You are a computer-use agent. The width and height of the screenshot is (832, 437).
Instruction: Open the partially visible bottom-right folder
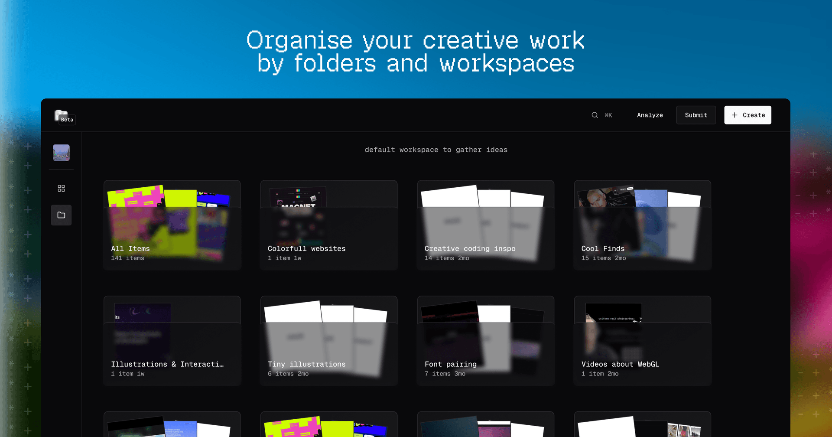pos(643,424)
